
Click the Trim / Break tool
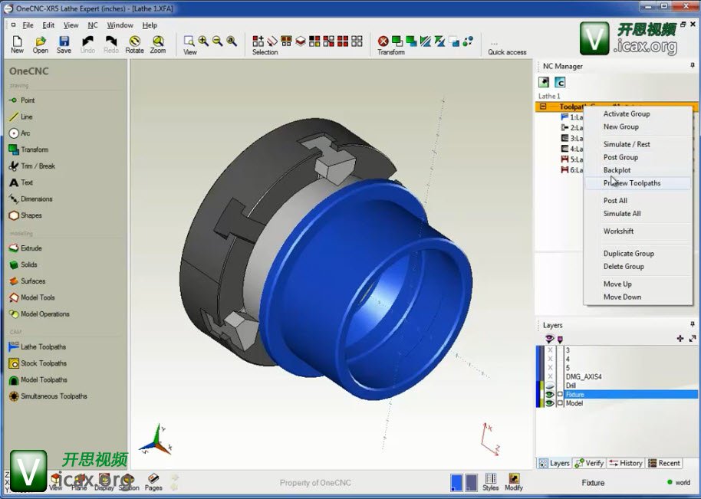point(37,166)
